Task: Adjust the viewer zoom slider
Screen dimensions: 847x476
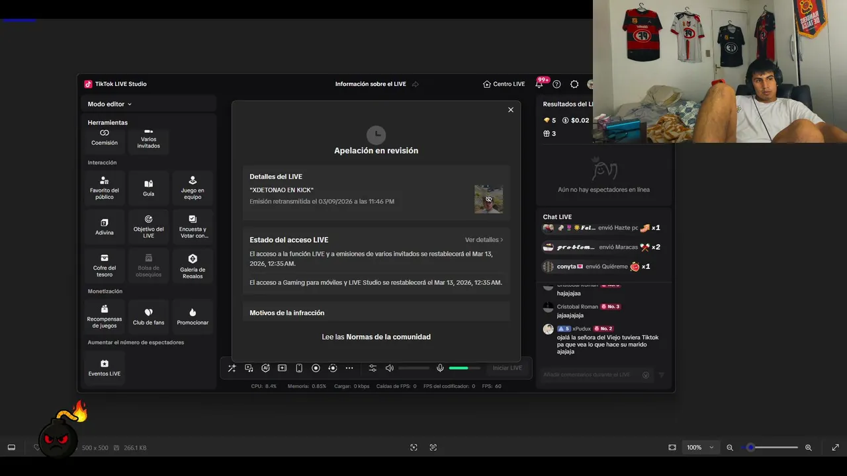Action: 769,448
